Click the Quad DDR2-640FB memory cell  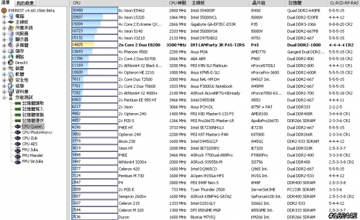tap(304, 11)
